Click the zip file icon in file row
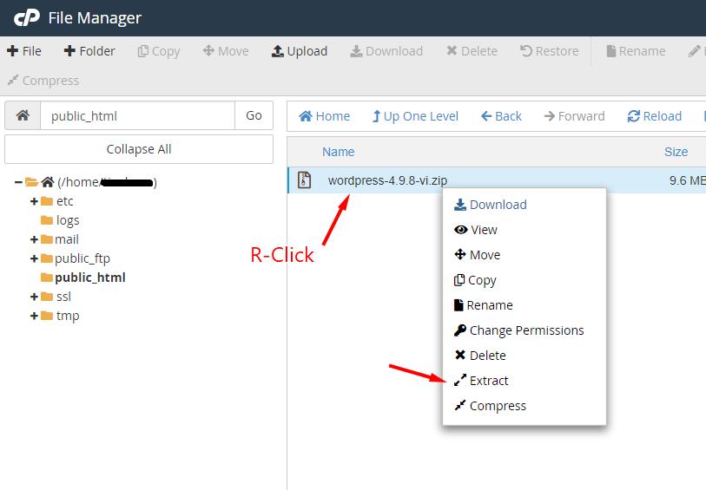The image size is (706, 490). click(x=305, y=180)
